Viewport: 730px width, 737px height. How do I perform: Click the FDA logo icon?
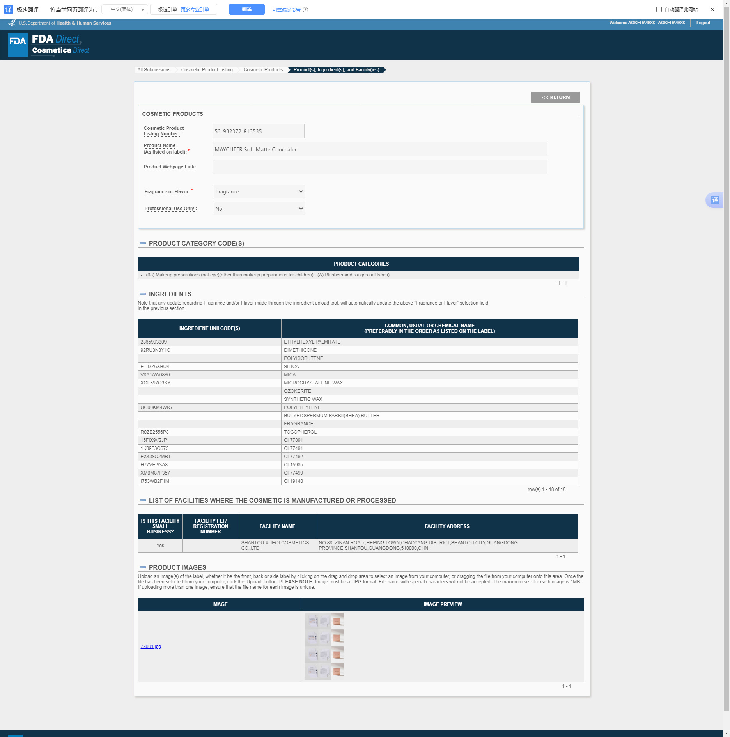tap(18, 45)
